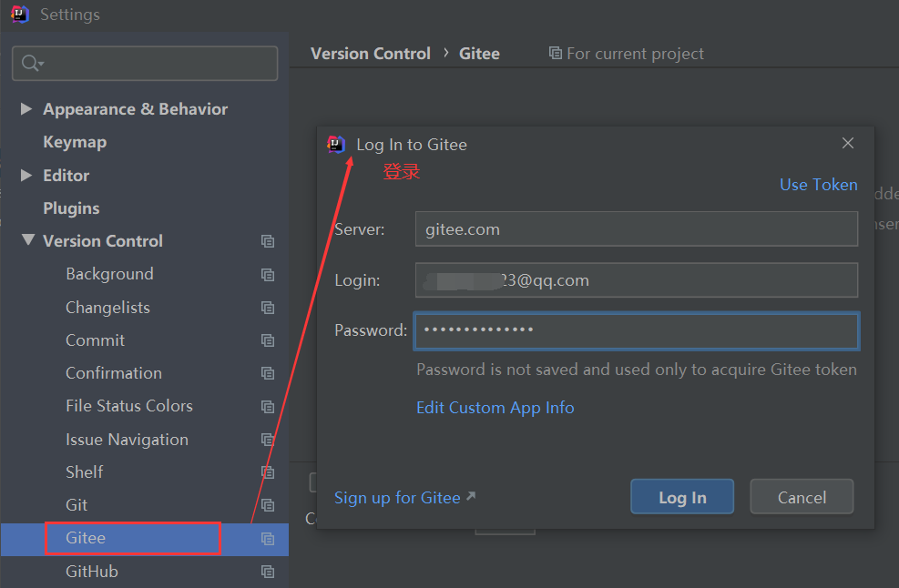Open Plugins settings page

71,208
